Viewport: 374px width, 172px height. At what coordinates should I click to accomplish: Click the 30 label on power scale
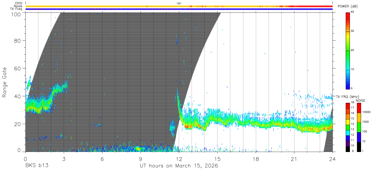[353, 31]
